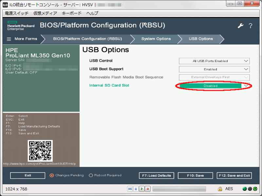262x196 pixels.
Task: Click the skip-to-start playback icon
Action: pyautogui.click(x=130, y=189)
